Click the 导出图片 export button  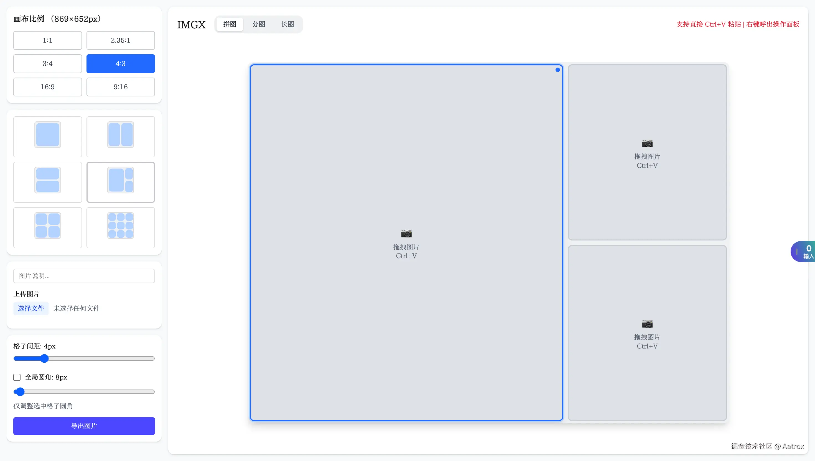(x=84, y=426)
